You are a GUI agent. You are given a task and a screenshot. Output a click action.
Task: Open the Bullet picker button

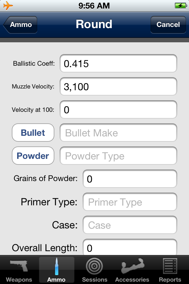pos(33,133)
